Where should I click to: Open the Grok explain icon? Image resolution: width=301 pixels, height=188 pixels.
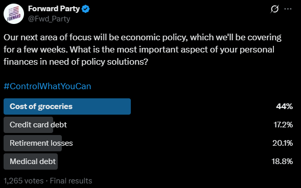[x=275, y=9]
